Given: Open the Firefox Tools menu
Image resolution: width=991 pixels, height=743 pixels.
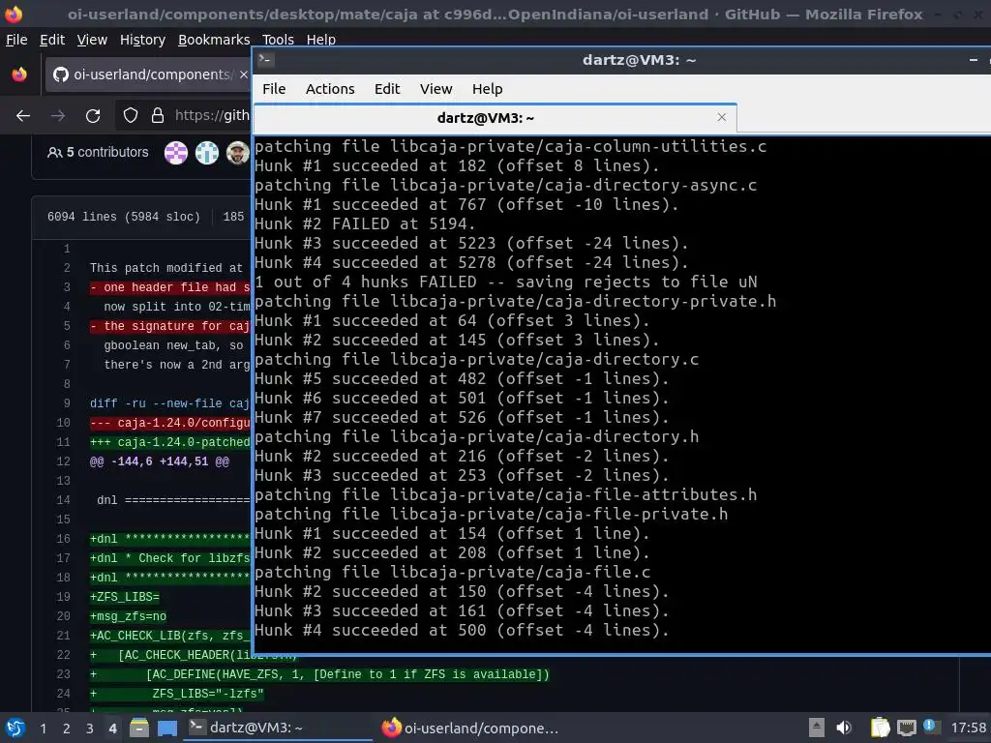Looking at the screenshot, I should pos(278,40).
